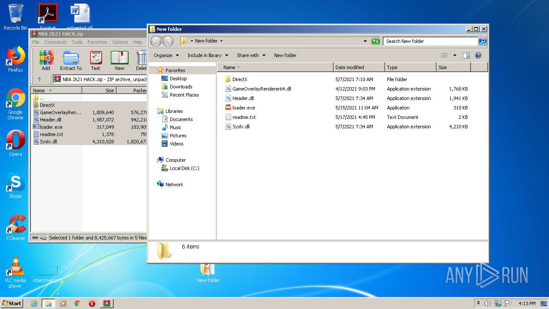The image size is (549, 309).
Task: Open the Start menu
Action: pyautogui.click(x=12, y=303)
